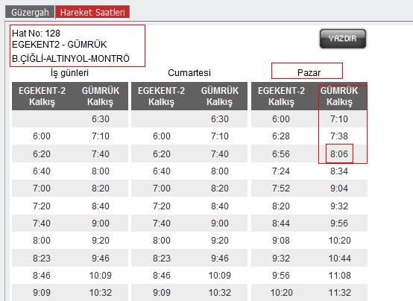Open the Hareket Saatleri tab
The width and height of the screenshot is (413, 301).
[x=92, y=13]
